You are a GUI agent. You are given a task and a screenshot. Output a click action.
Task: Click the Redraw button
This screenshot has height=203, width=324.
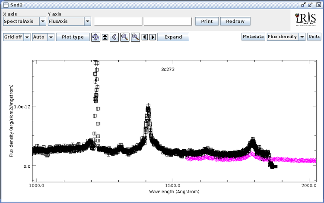click(x=235, y=22)
